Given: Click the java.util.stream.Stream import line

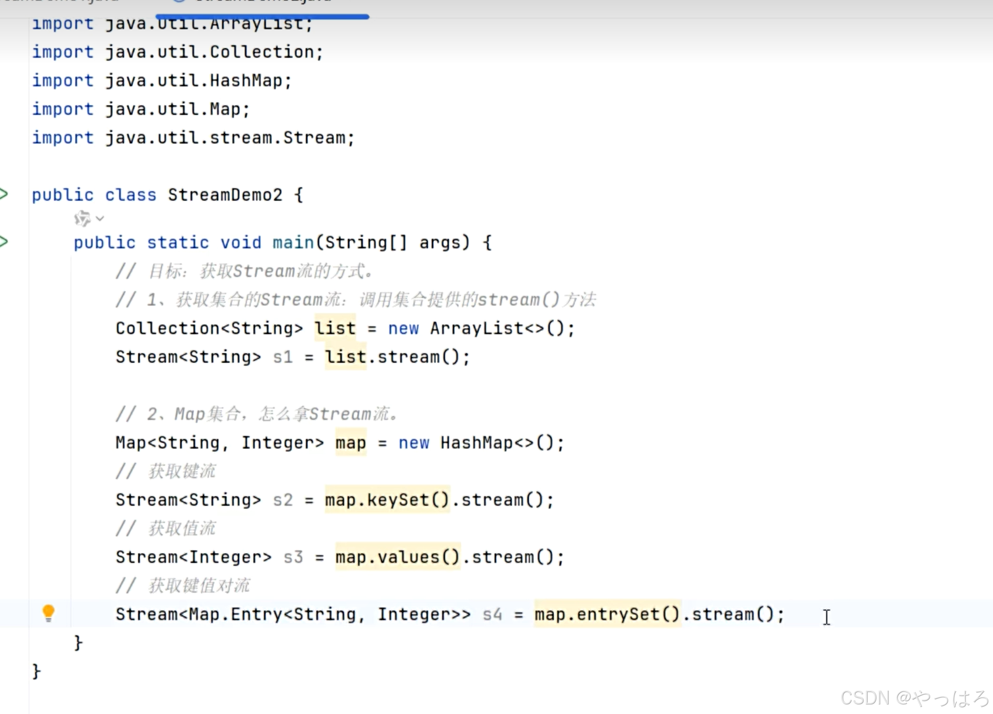Looking at the screenshot, I should 229,138.
